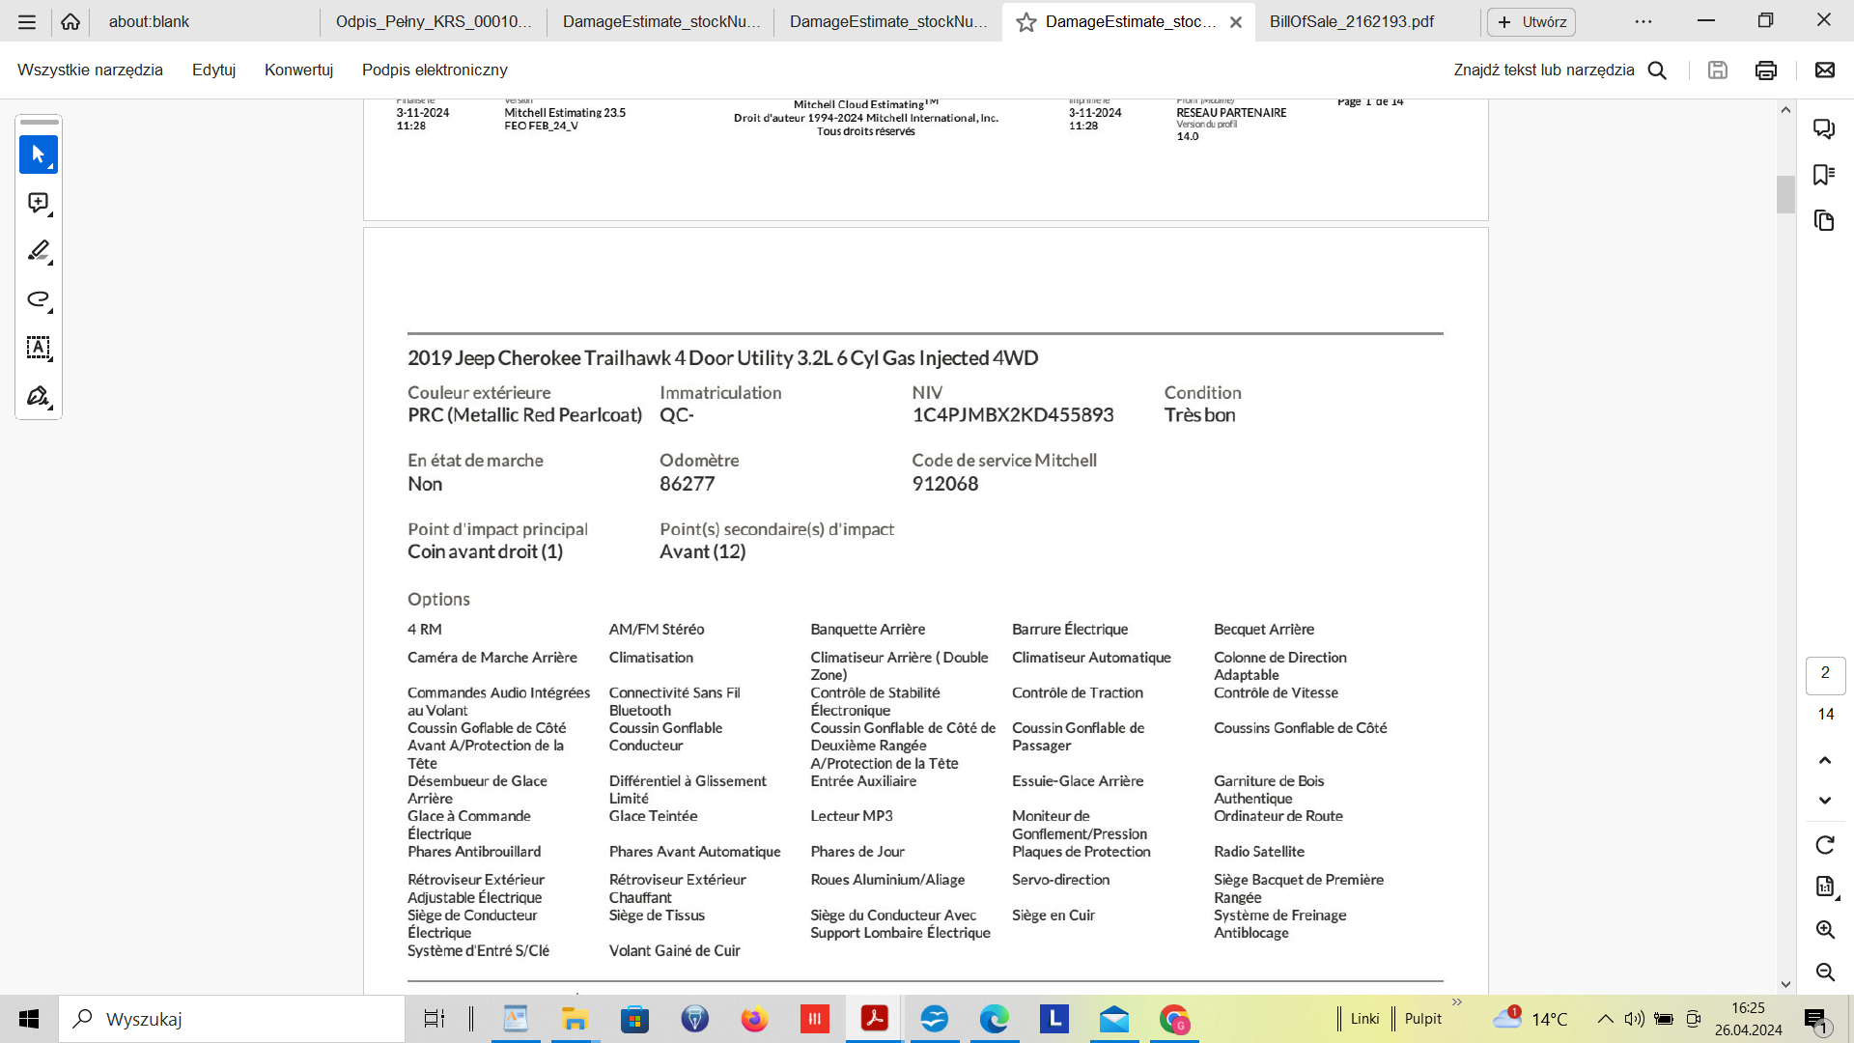Switch to first DamageEstimate_stockNu tab

click(x=661, y=21)
